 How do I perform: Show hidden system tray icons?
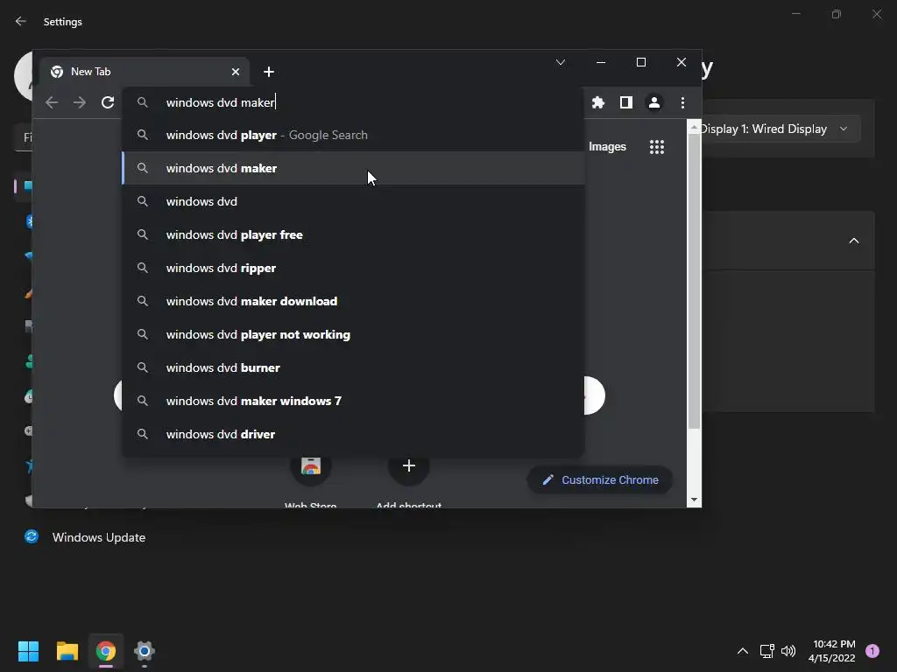point(743,651)
